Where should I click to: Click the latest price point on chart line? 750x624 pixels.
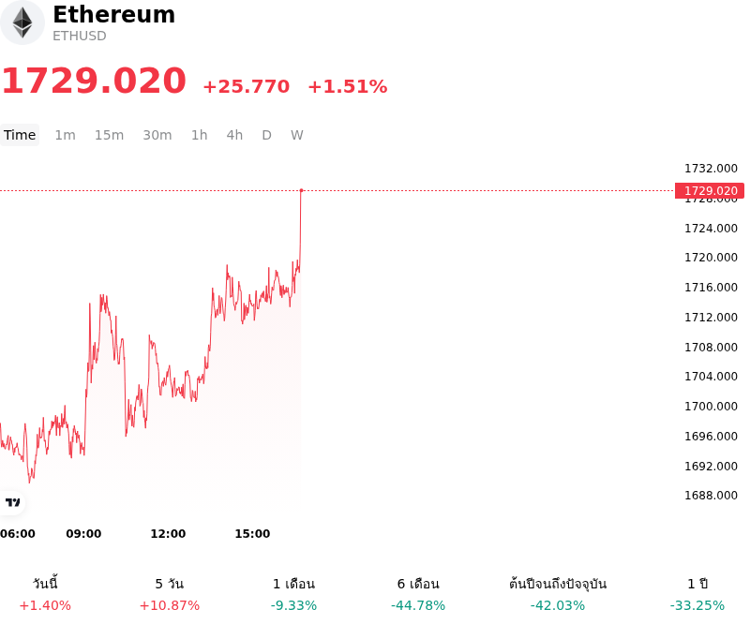pyautogui.click(x=301, y=190)
